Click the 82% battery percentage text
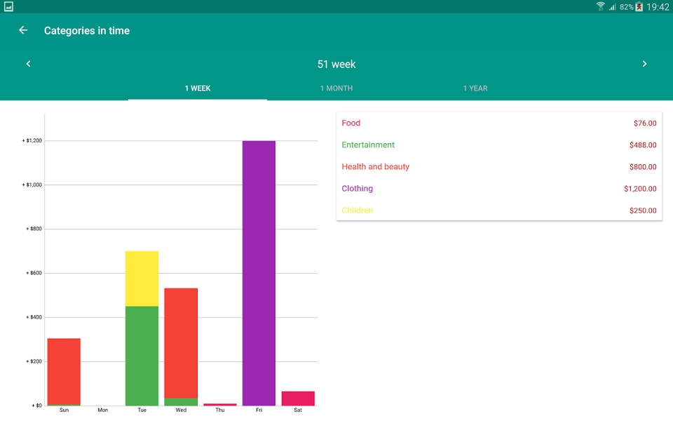Screen dimensions: 673x421 tap(626, 7)
